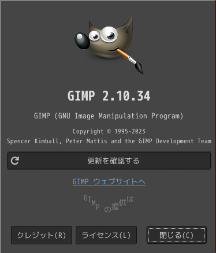Show the ライセンス(L) license button
The image size is (216, 253).
point(106,235)
